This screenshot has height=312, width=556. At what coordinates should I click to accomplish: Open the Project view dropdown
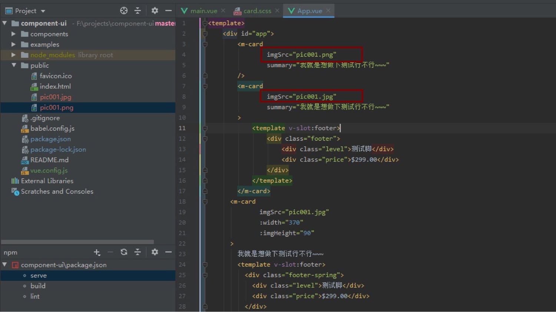tap(43, 11)
